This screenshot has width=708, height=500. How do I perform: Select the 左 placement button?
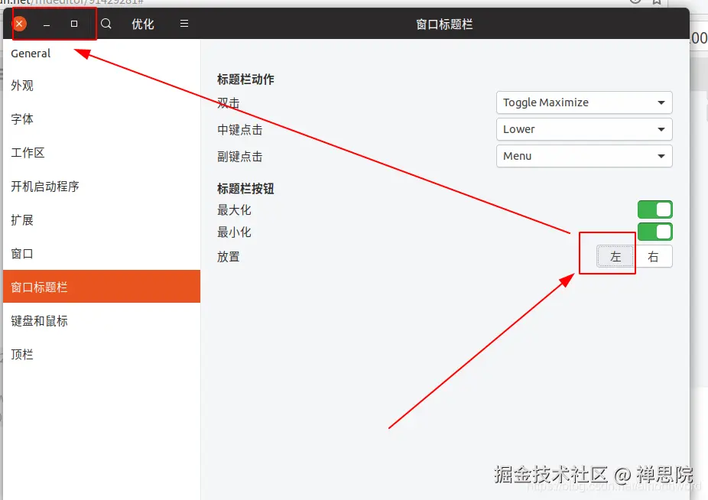click(x=616, y=257)
